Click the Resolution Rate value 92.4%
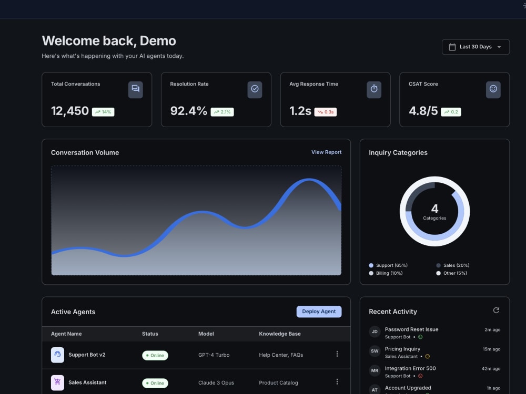 (x=188, y=111)
